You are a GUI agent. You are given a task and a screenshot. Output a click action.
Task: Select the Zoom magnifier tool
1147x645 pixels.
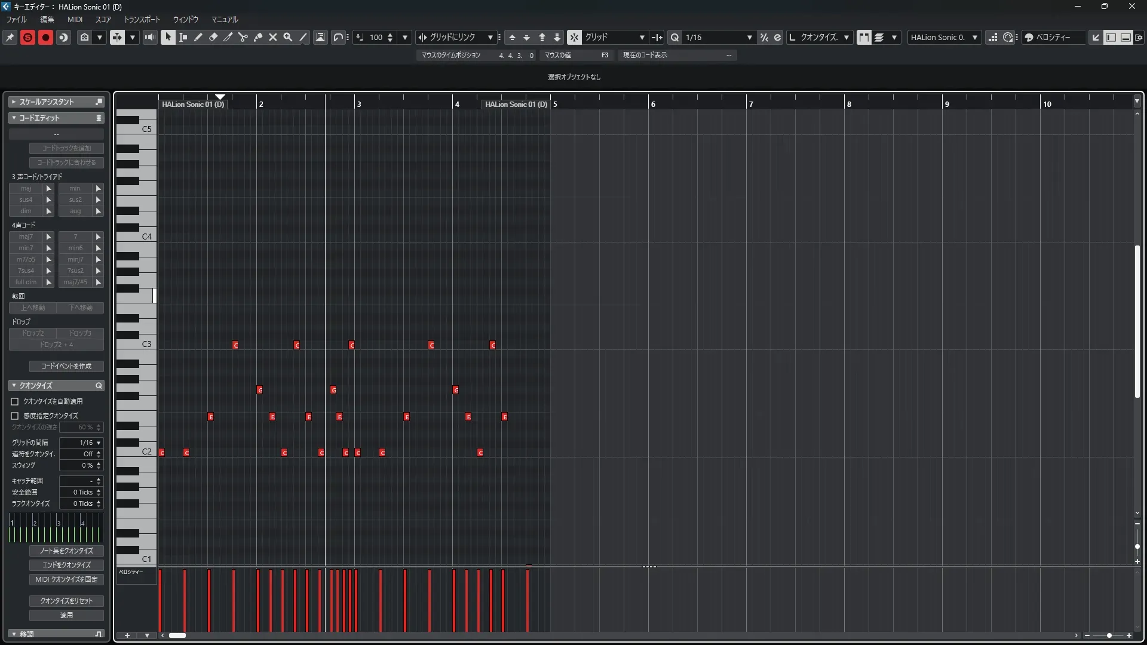287,37
